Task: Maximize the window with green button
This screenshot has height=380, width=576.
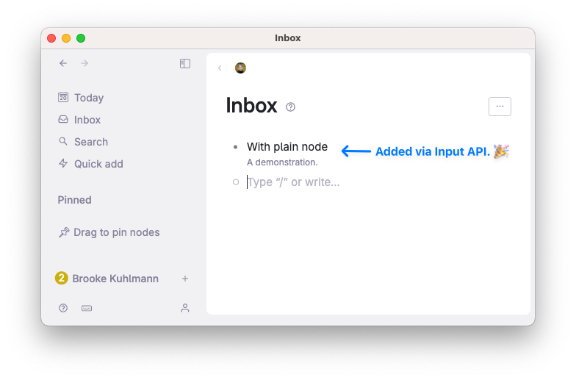Action: click(81, 38)
